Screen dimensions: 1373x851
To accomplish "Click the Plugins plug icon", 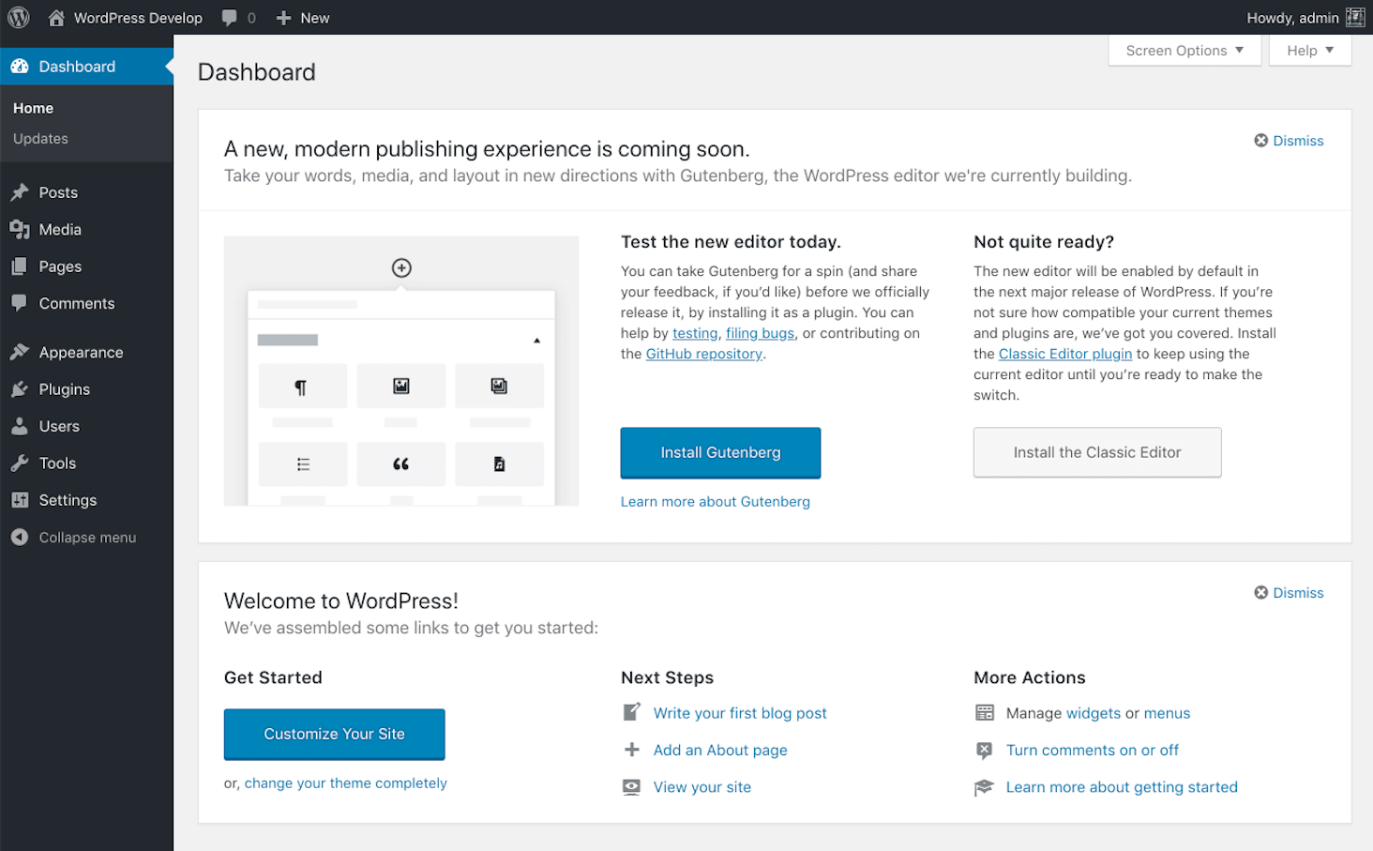I will [x=21, y=389].
